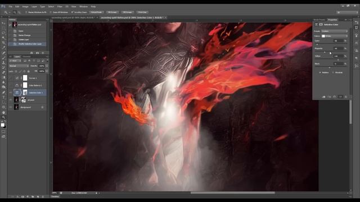Viewport: 360px width, 202px height.
Task: Open the Filter menu
Action: tap(60, 7)
